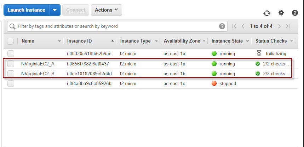Viewport: 304px width, 147px height.
Task: Click the refresh instances icon
Action: pyautogui.click(x=266, y=13)
